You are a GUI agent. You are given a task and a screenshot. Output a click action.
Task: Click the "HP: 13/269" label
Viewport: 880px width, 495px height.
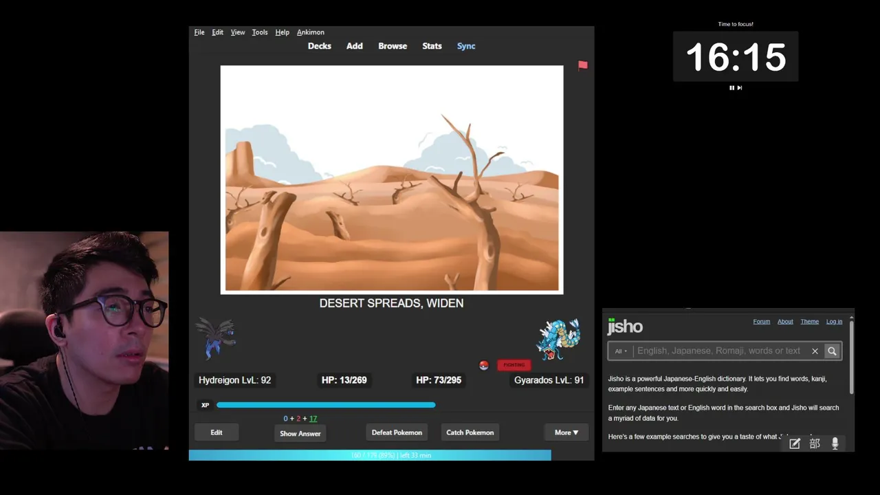click(344, 380)
